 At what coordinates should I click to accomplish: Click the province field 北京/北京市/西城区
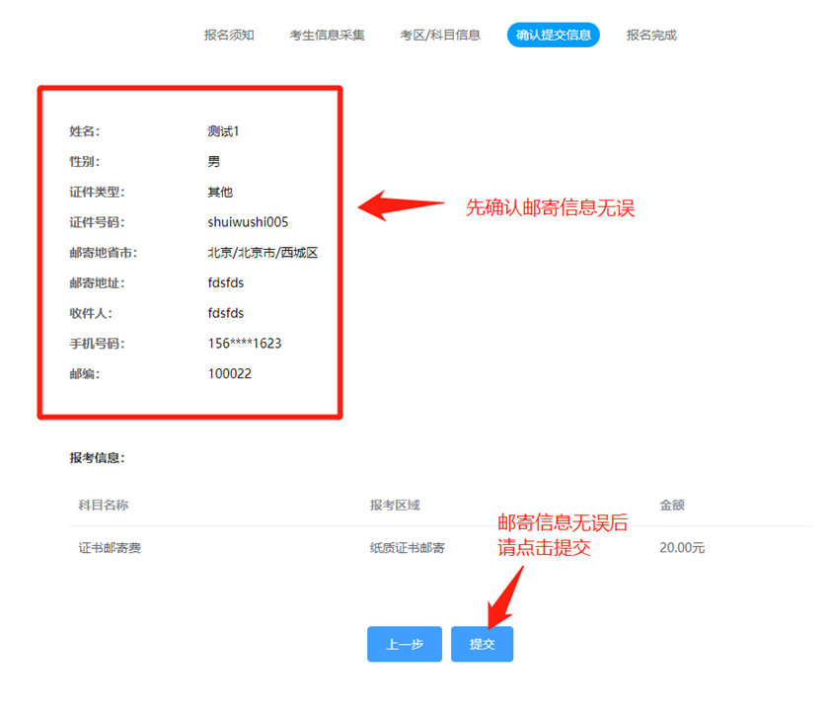tap(259, 252)
